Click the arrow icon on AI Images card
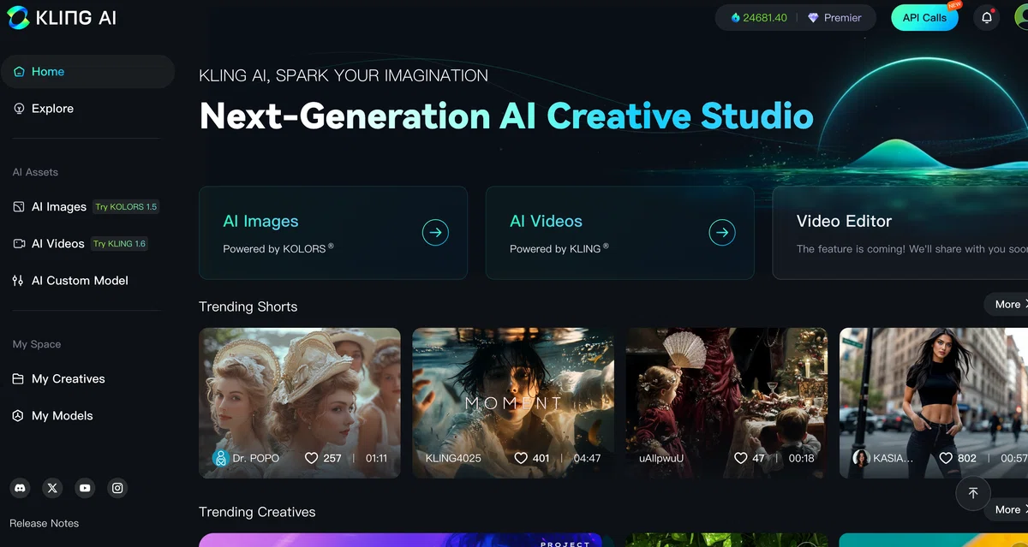This screenshot has width=1028, height=547. (x=435, y=232)
